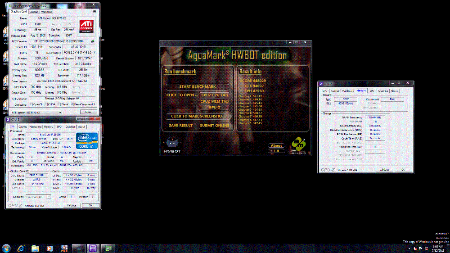This screenshot has height=253, width=450.
Task: Launch Internet Explorer from taskbar
Action: point(21,248)
